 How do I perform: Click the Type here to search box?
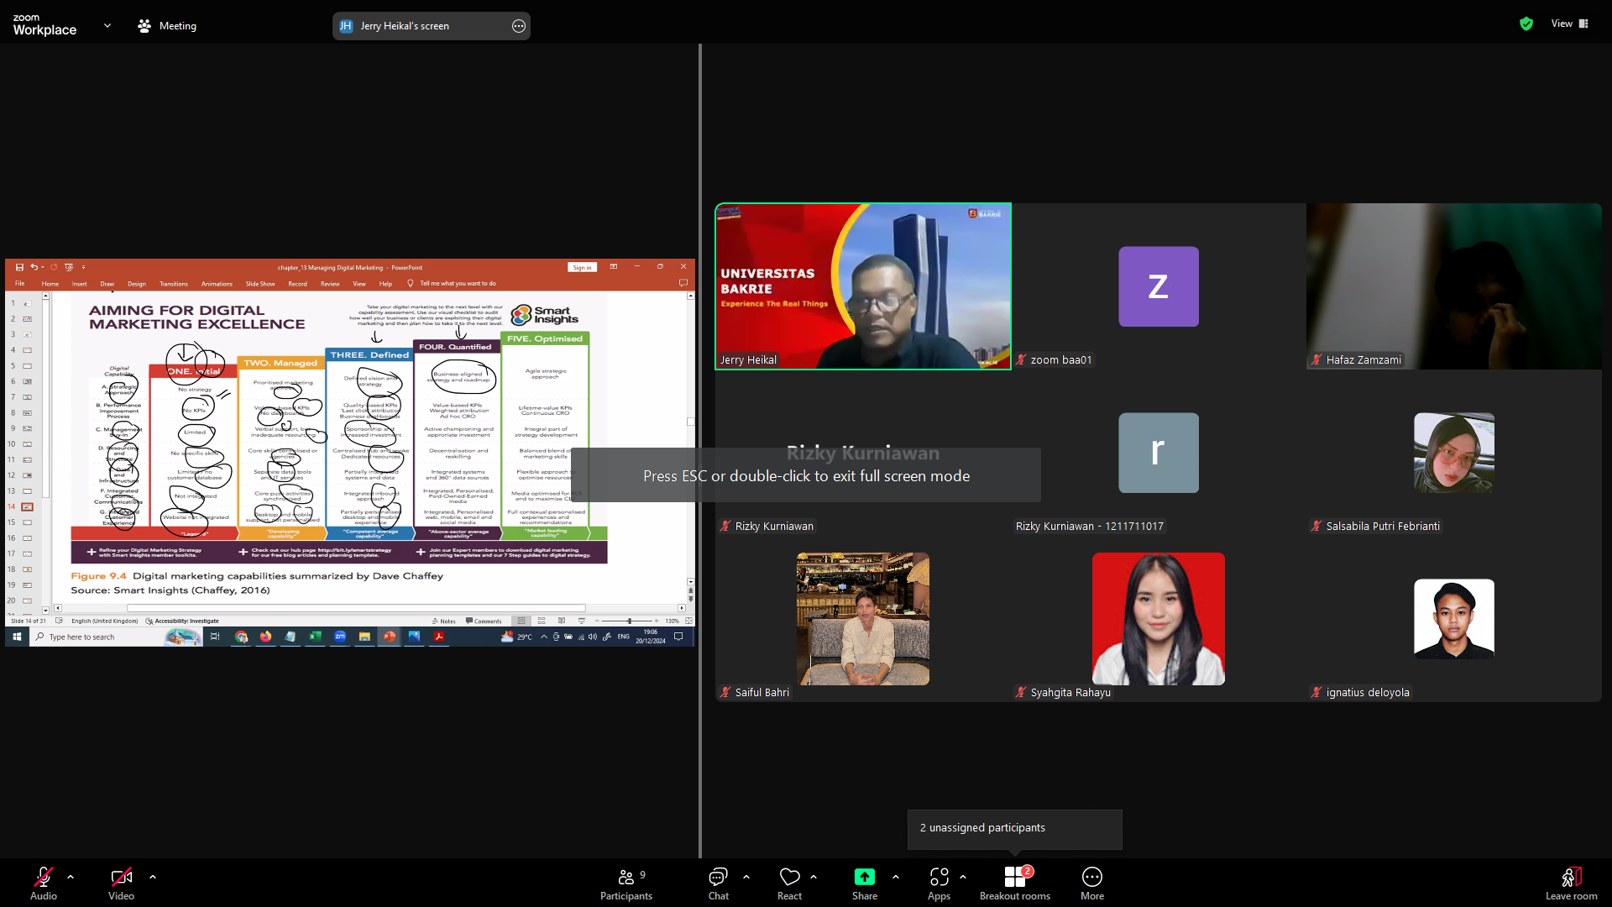(116, 637)
